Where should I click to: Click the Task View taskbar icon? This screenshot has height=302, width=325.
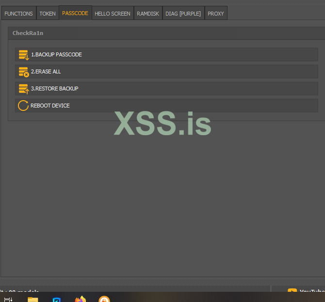tap(8, 300)
